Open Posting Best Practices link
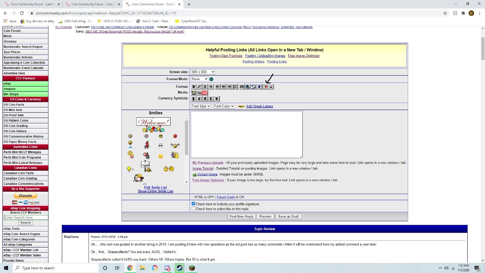Screen dimensions: 485x273 click(226, 56)
